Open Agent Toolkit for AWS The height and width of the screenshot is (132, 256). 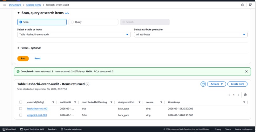[x=32, y=129]
